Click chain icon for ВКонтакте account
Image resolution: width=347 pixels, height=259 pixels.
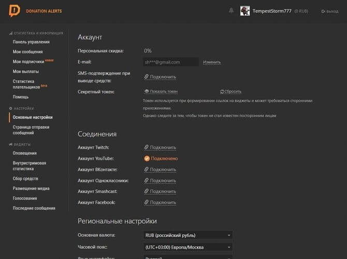tap(146, 169)
